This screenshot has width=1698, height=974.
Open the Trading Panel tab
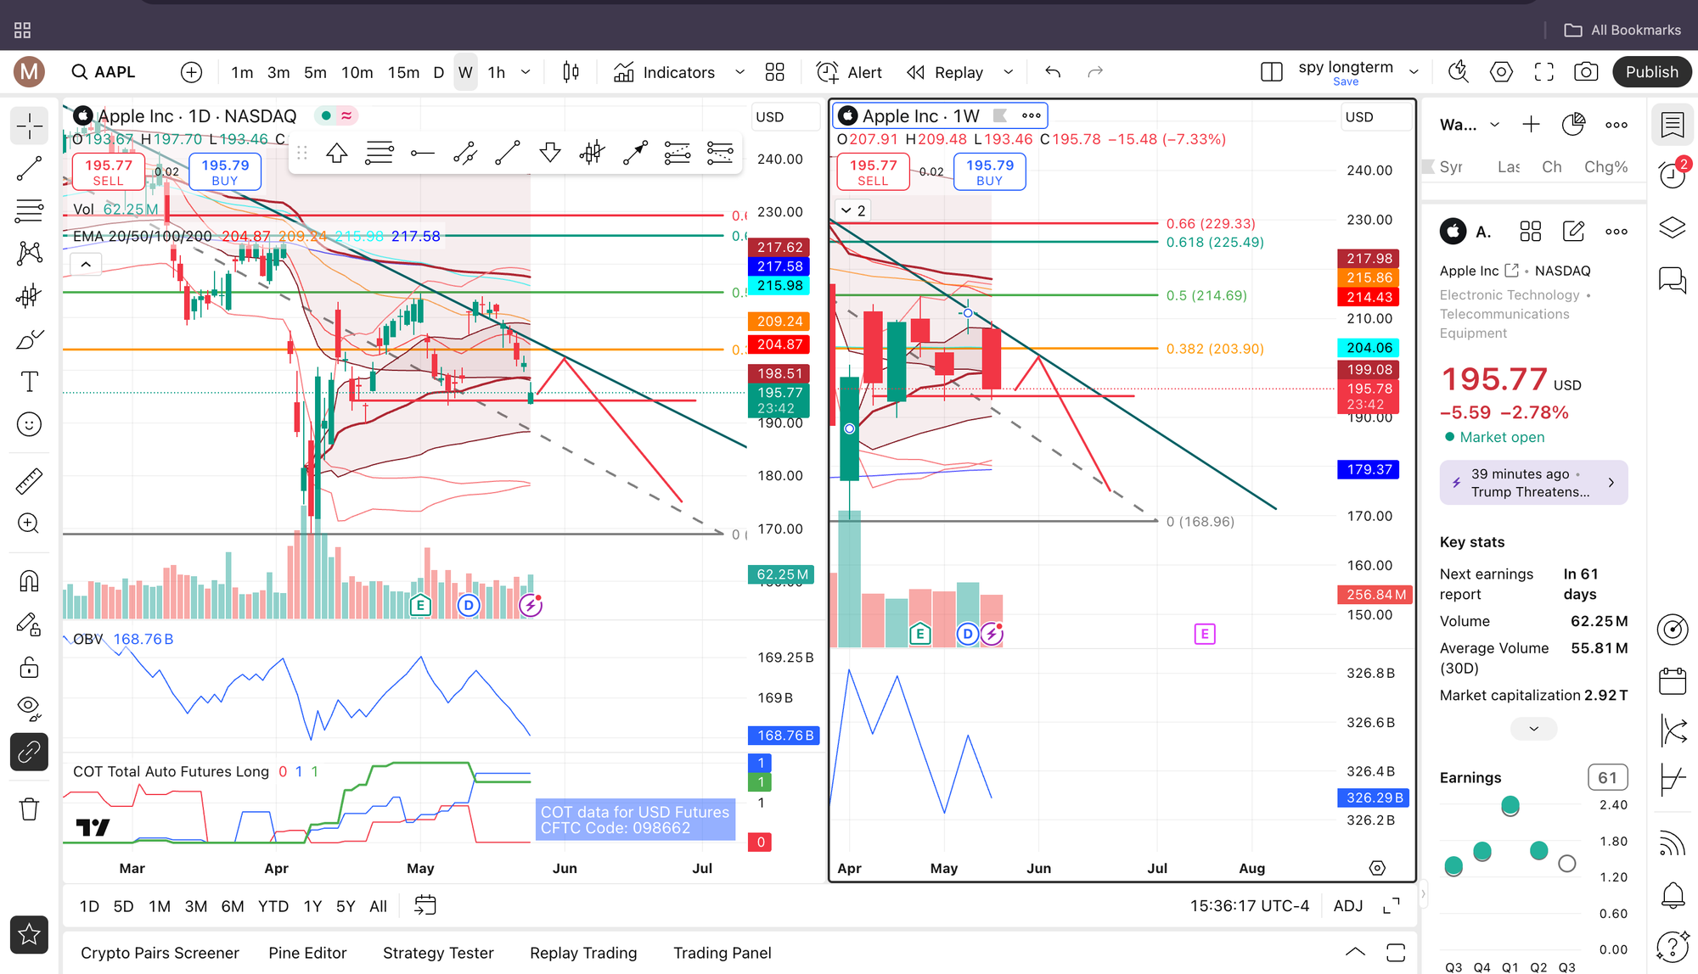(722, 953)
